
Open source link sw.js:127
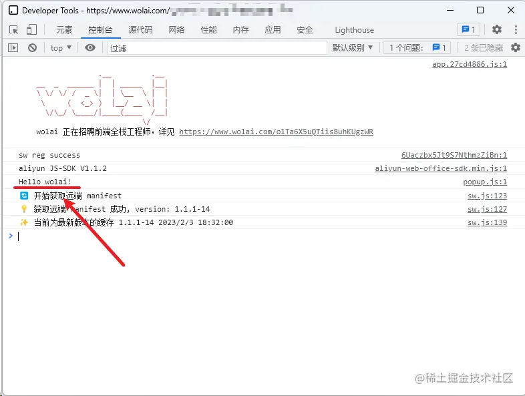click(x=487, y=209)
